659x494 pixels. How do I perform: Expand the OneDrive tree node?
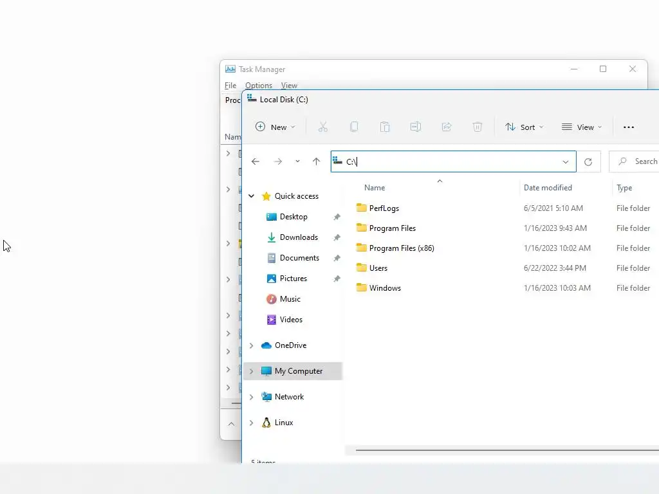point(252,345)
